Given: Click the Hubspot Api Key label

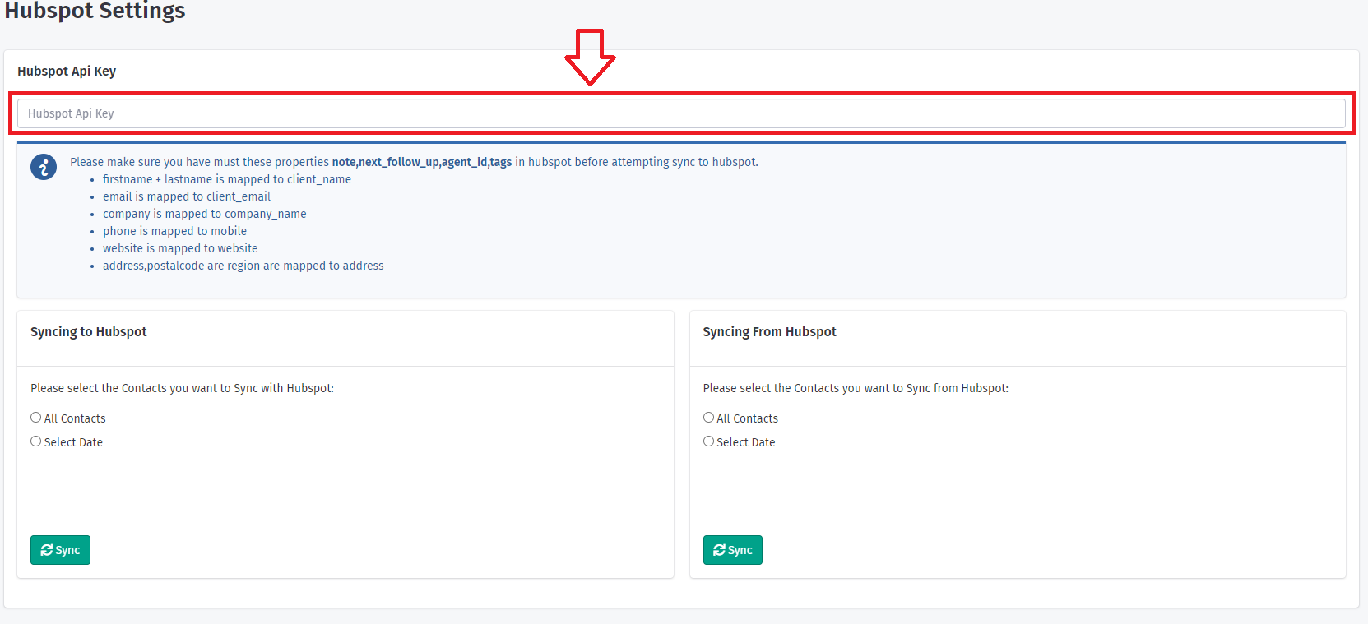Looking at the screenshot, I should click(x=67, y=72).
